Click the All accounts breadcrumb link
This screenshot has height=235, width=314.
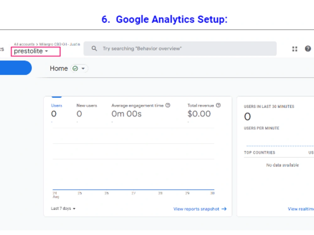tap(24, 44)
